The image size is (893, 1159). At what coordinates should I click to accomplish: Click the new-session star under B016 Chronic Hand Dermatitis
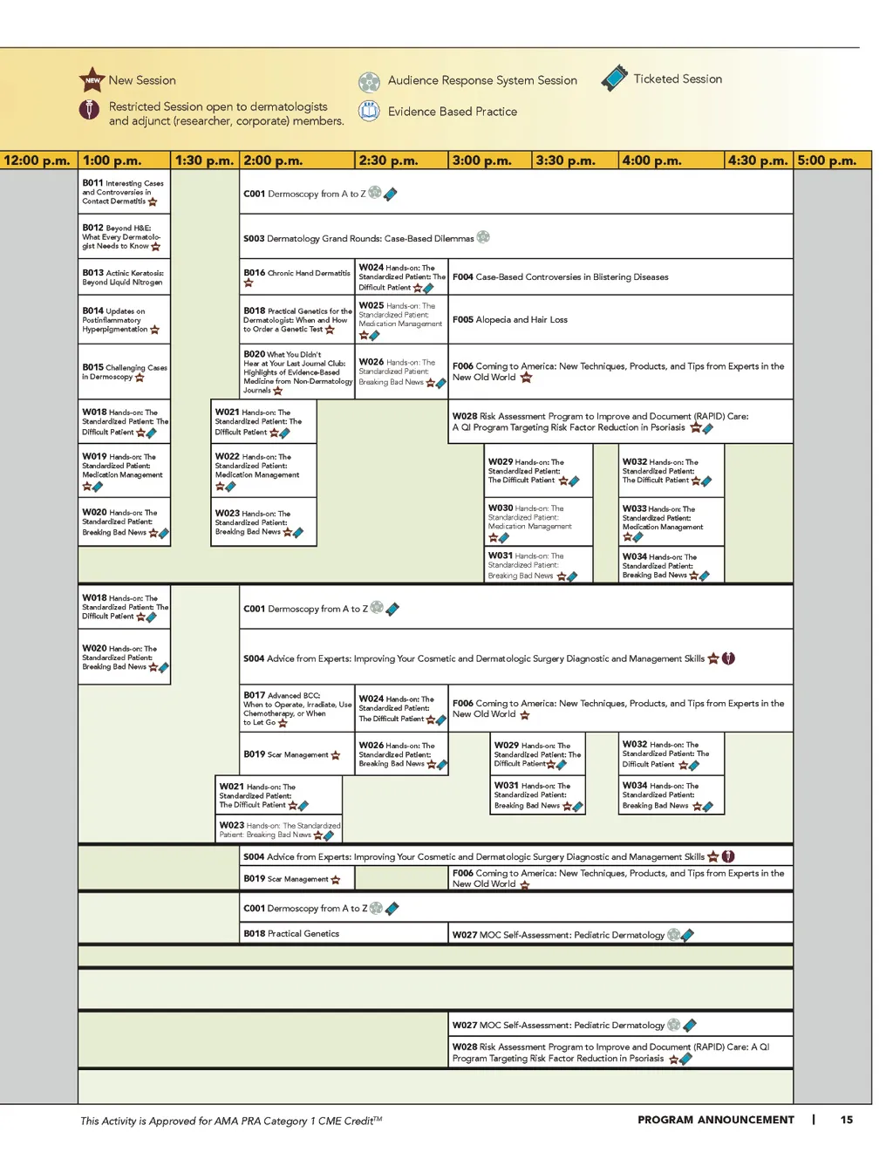point(249,283)
